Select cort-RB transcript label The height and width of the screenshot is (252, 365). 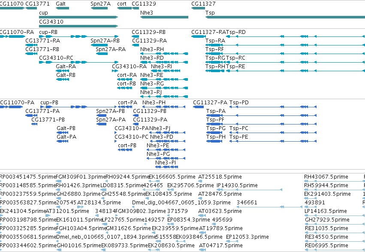(x=127, y=84)
